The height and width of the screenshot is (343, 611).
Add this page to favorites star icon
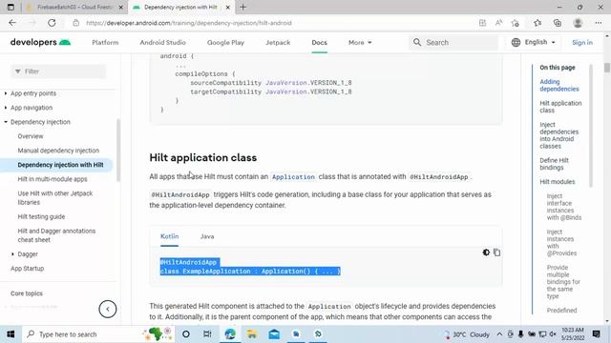click(x=516, y=23)
